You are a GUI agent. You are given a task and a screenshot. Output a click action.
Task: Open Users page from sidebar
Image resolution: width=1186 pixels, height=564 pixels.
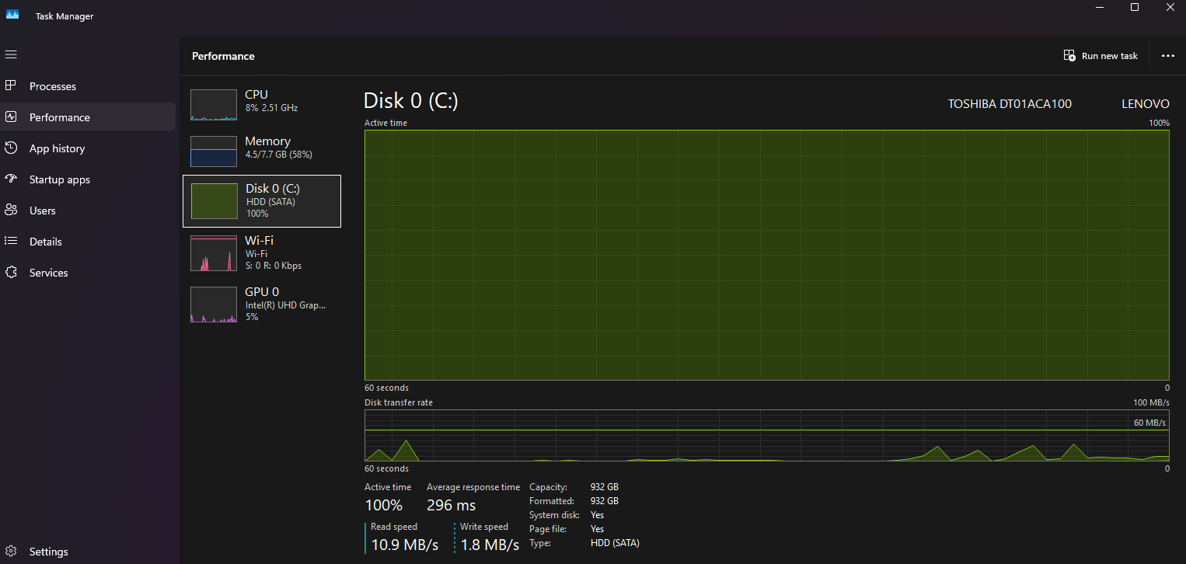click(88, 211)
